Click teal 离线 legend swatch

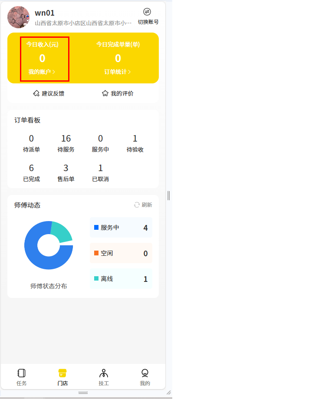click(96, 278)
